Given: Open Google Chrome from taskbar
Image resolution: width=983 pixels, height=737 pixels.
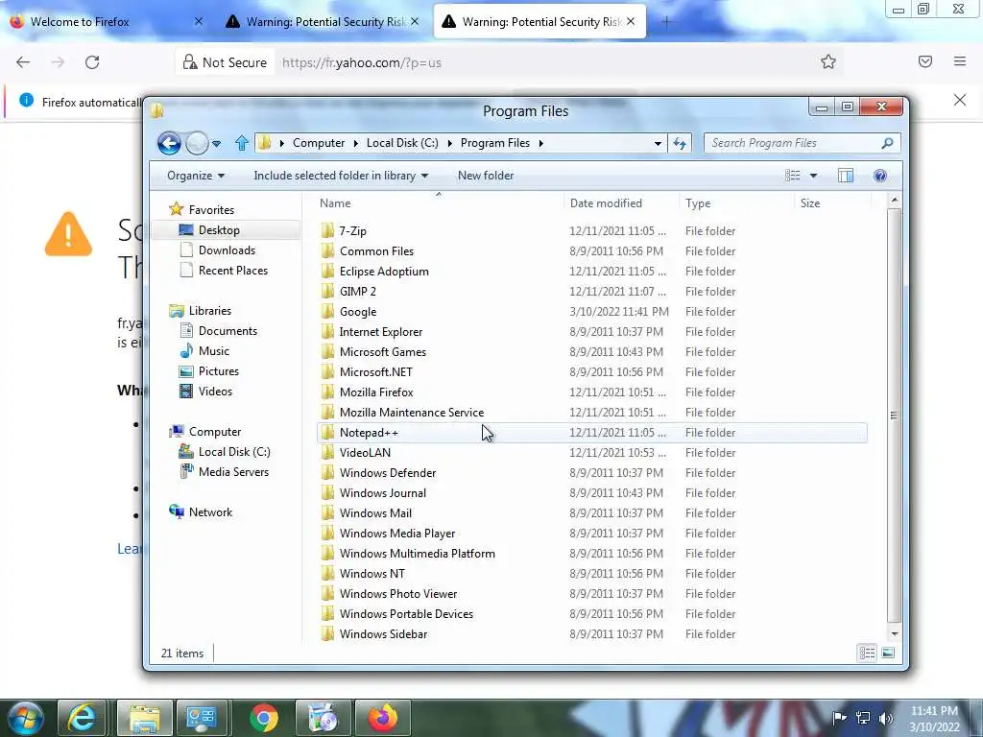Looking at the screenshot, I should [x=264, y=718].
